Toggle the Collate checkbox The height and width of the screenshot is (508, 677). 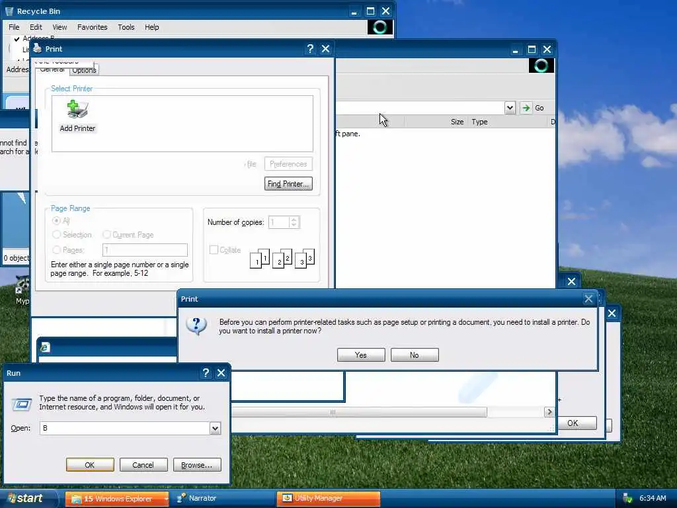tap(214, 249)
